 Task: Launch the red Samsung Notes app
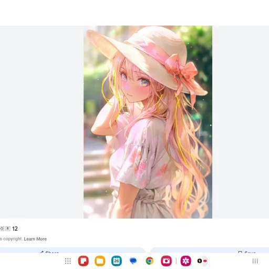click(x=84, y=261)
